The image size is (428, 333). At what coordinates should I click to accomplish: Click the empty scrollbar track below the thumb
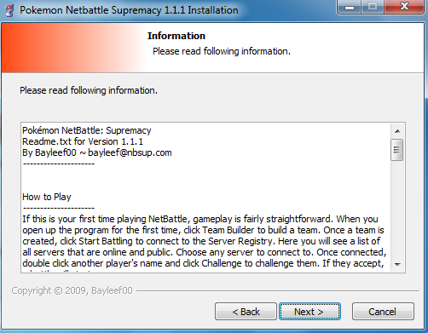tap(397, 210)
